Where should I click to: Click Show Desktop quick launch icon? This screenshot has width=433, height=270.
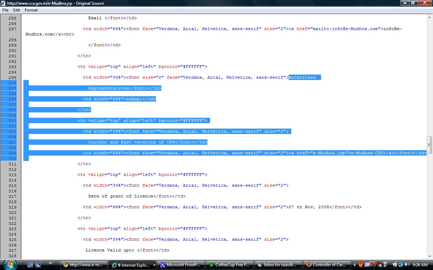pos(30,265)
